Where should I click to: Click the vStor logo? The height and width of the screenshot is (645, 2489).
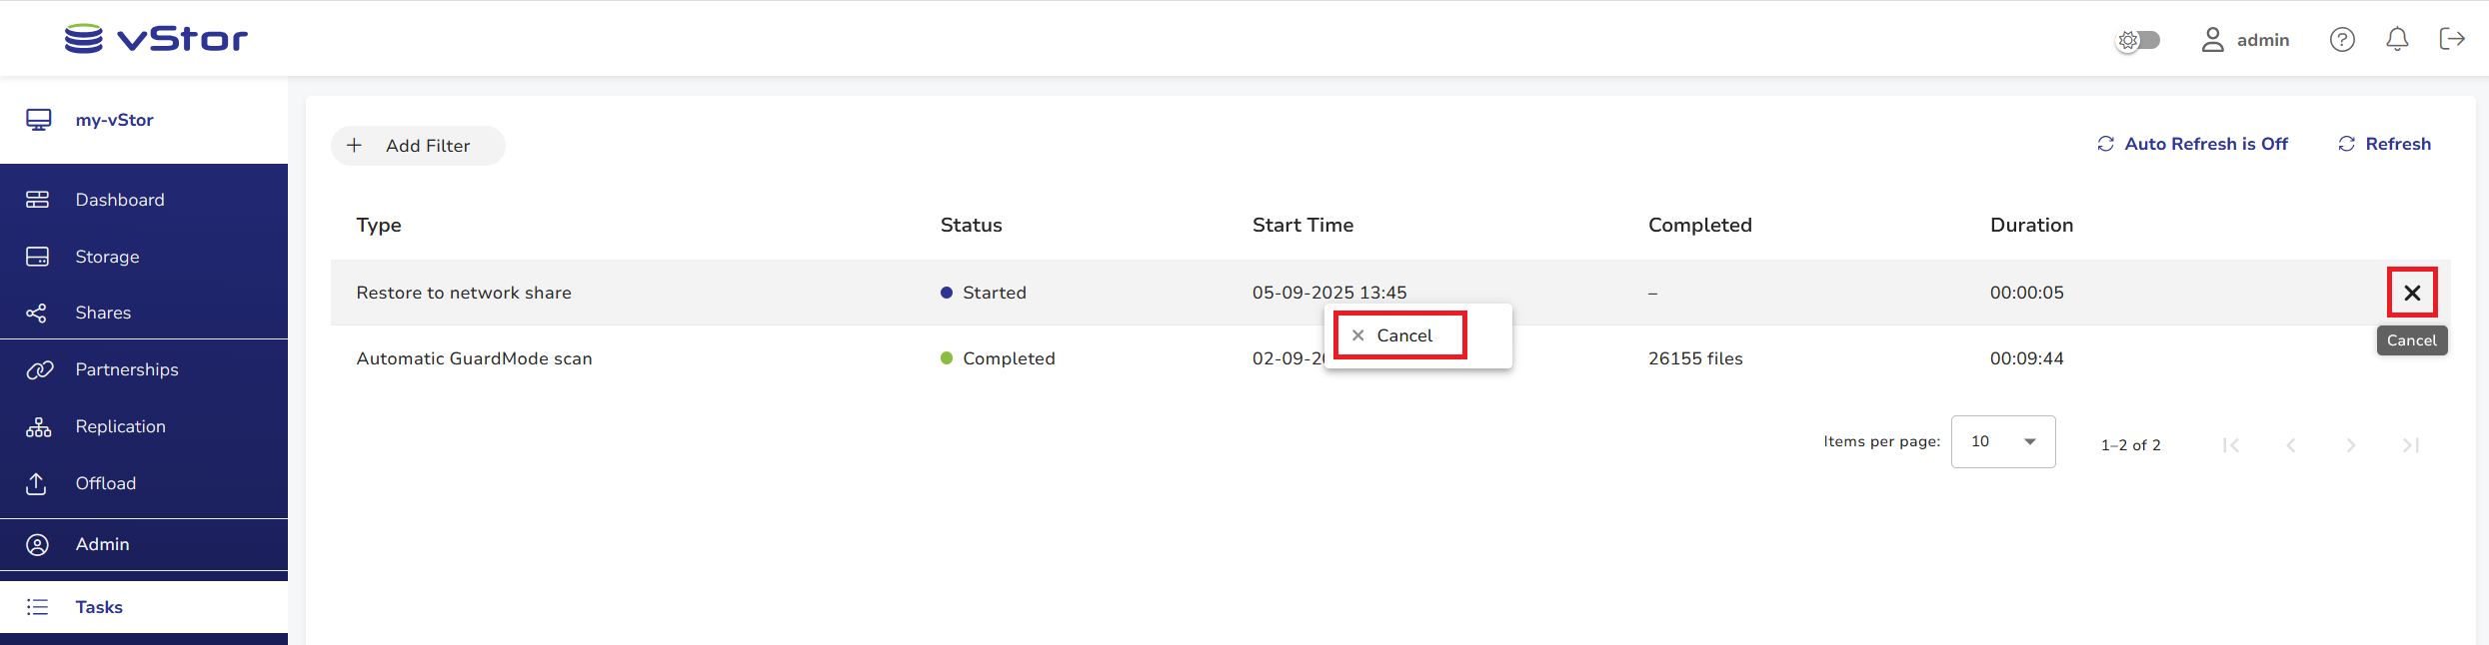[x=156, y=39]
